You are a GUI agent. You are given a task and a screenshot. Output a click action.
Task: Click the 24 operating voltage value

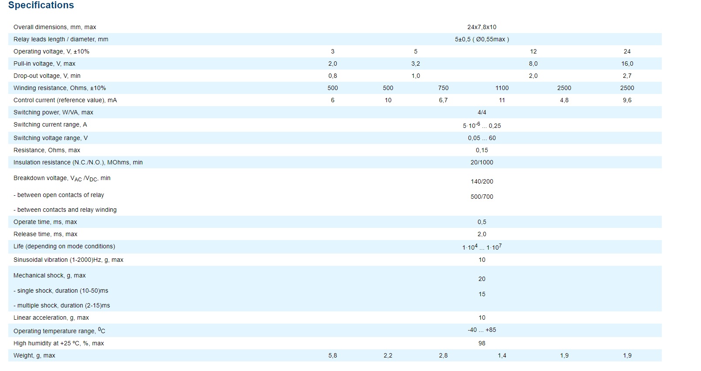pyautogui.click(x=627, y=51)
